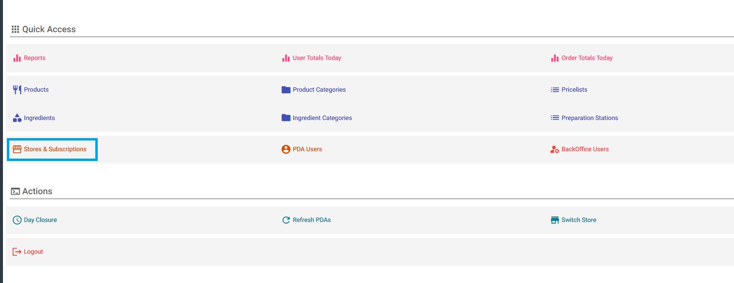Image resolution: width=734 pixels, height=283 pixels.
Task: Click the Actions terminal icon
Action: (16, 191)
